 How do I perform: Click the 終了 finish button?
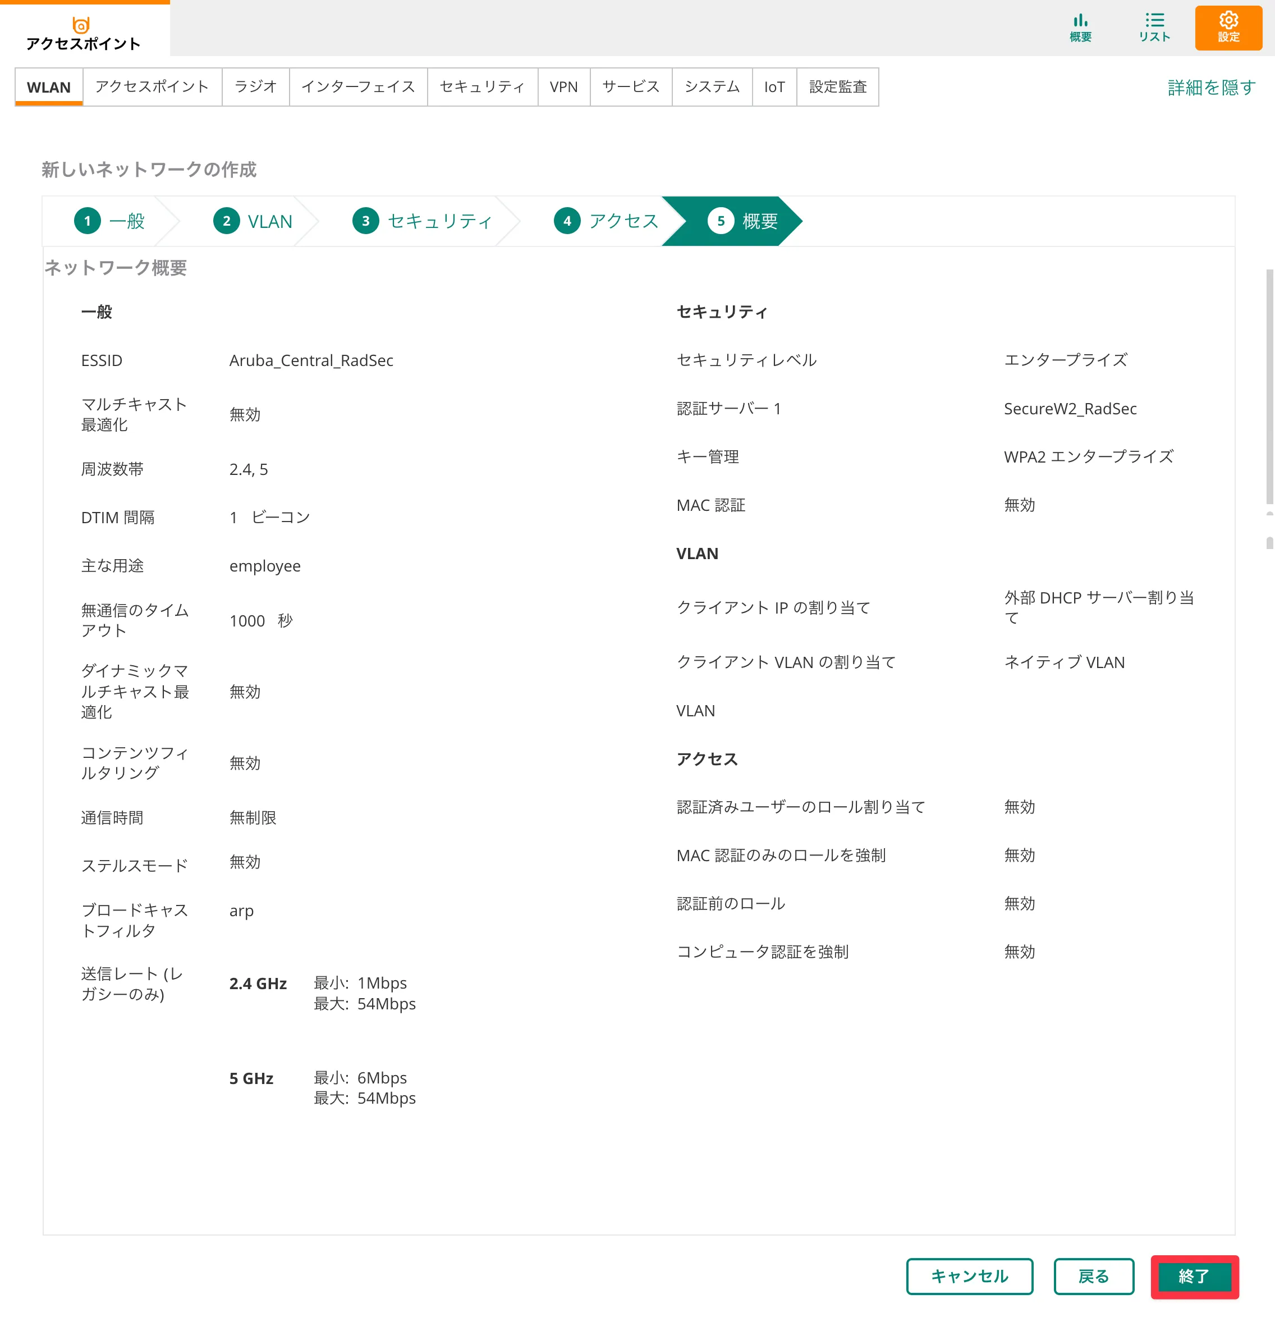click(1194, 1275)
